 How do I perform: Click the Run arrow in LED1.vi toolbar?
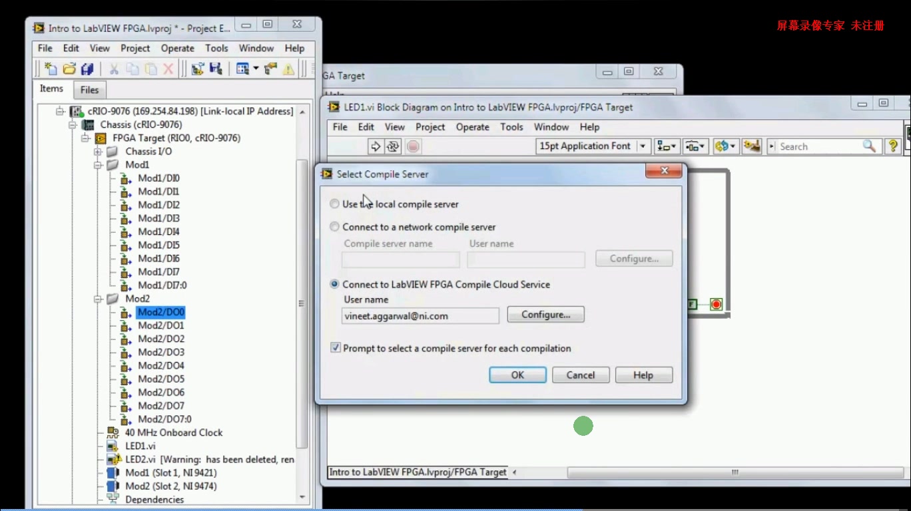[x=376, y=146]
